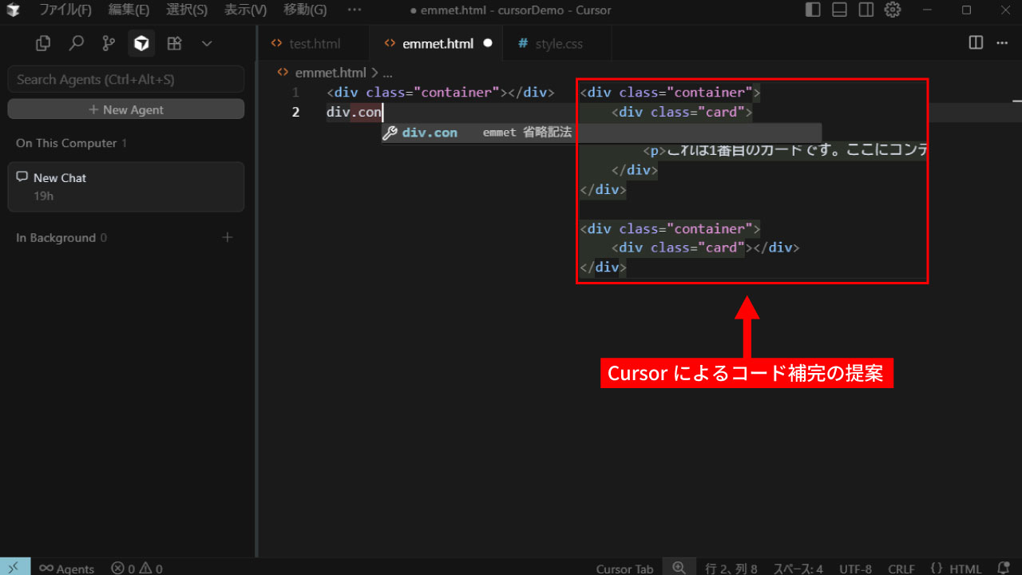
Task: Switch to the test.html tab
Action: [x=314, y=44]
